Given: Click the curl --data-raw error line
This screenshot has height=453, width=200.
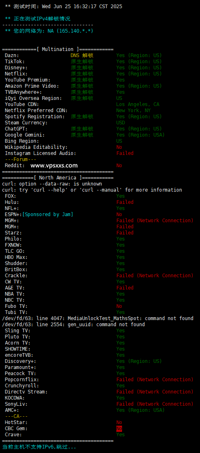Looking at the screenshot, I should coord(52,184).
